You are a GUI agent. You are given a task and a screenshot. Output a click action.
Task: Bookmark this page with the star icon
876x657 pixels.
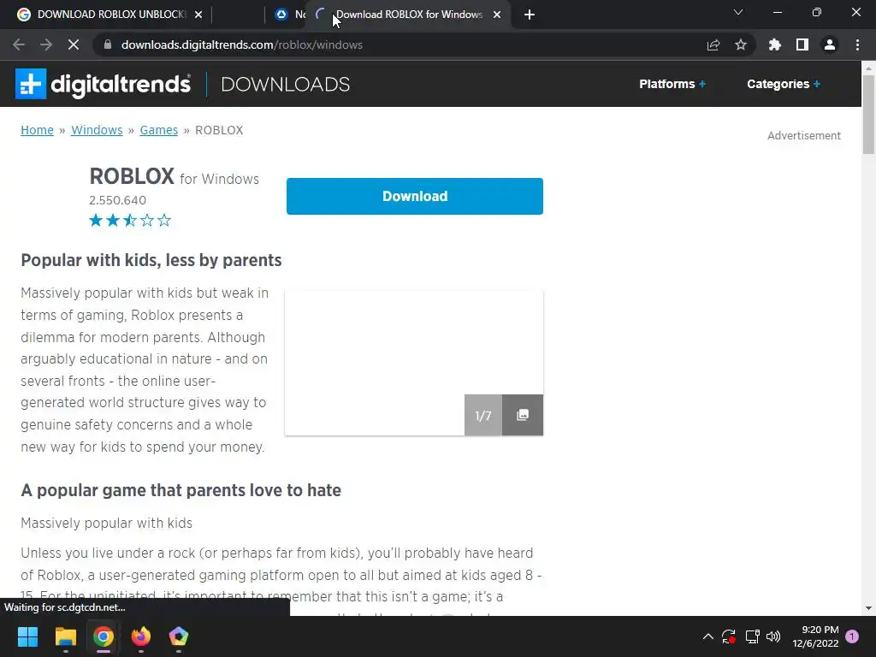(741, 44)
